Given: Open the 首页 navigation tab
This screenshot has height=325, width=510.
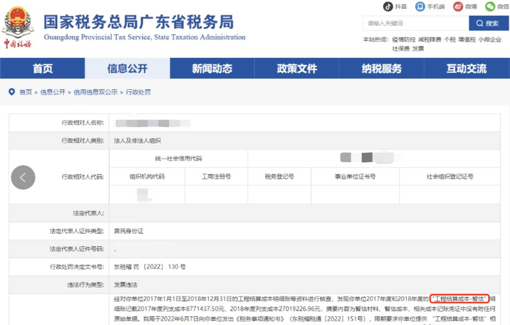Looking at the screenshot, I should (x=43, y=69).
